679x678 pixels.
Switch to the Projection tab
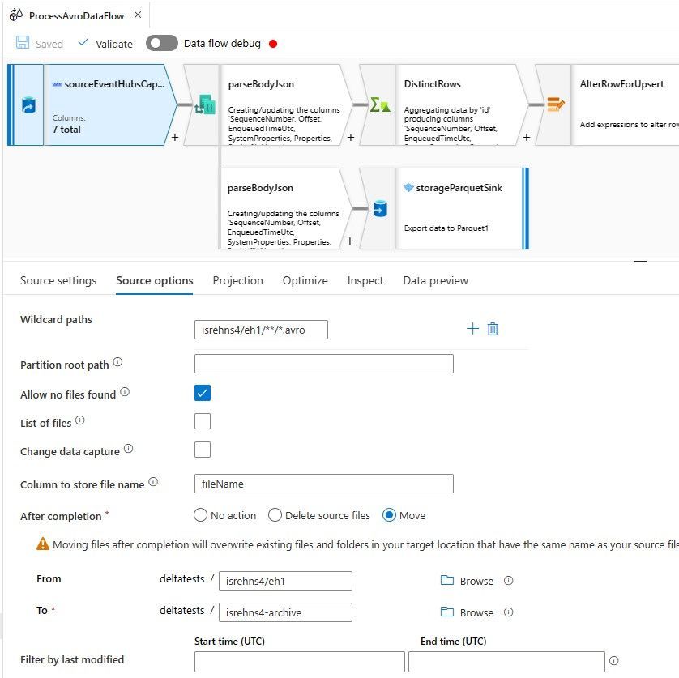pyautogui.click(x=237, y=280)
